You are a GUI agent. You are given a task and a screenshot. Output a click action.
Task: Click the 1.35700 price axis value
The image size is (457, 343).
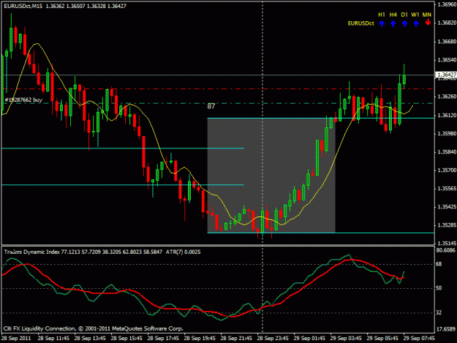tap(447, 170)
